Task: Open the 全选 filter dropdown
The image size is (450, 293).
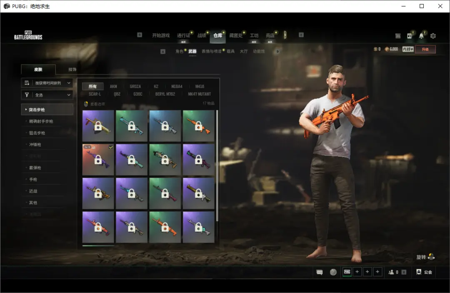Action: pyautogui.click(x=47, y=95)
